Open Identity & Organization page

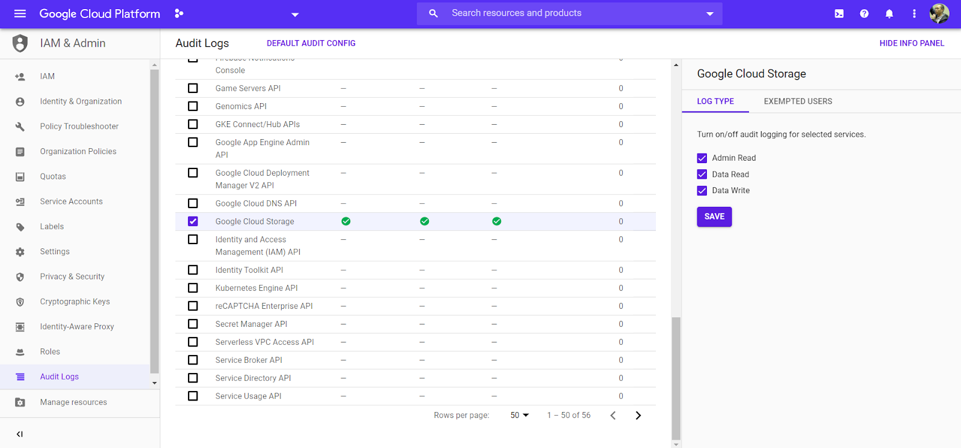81,101
